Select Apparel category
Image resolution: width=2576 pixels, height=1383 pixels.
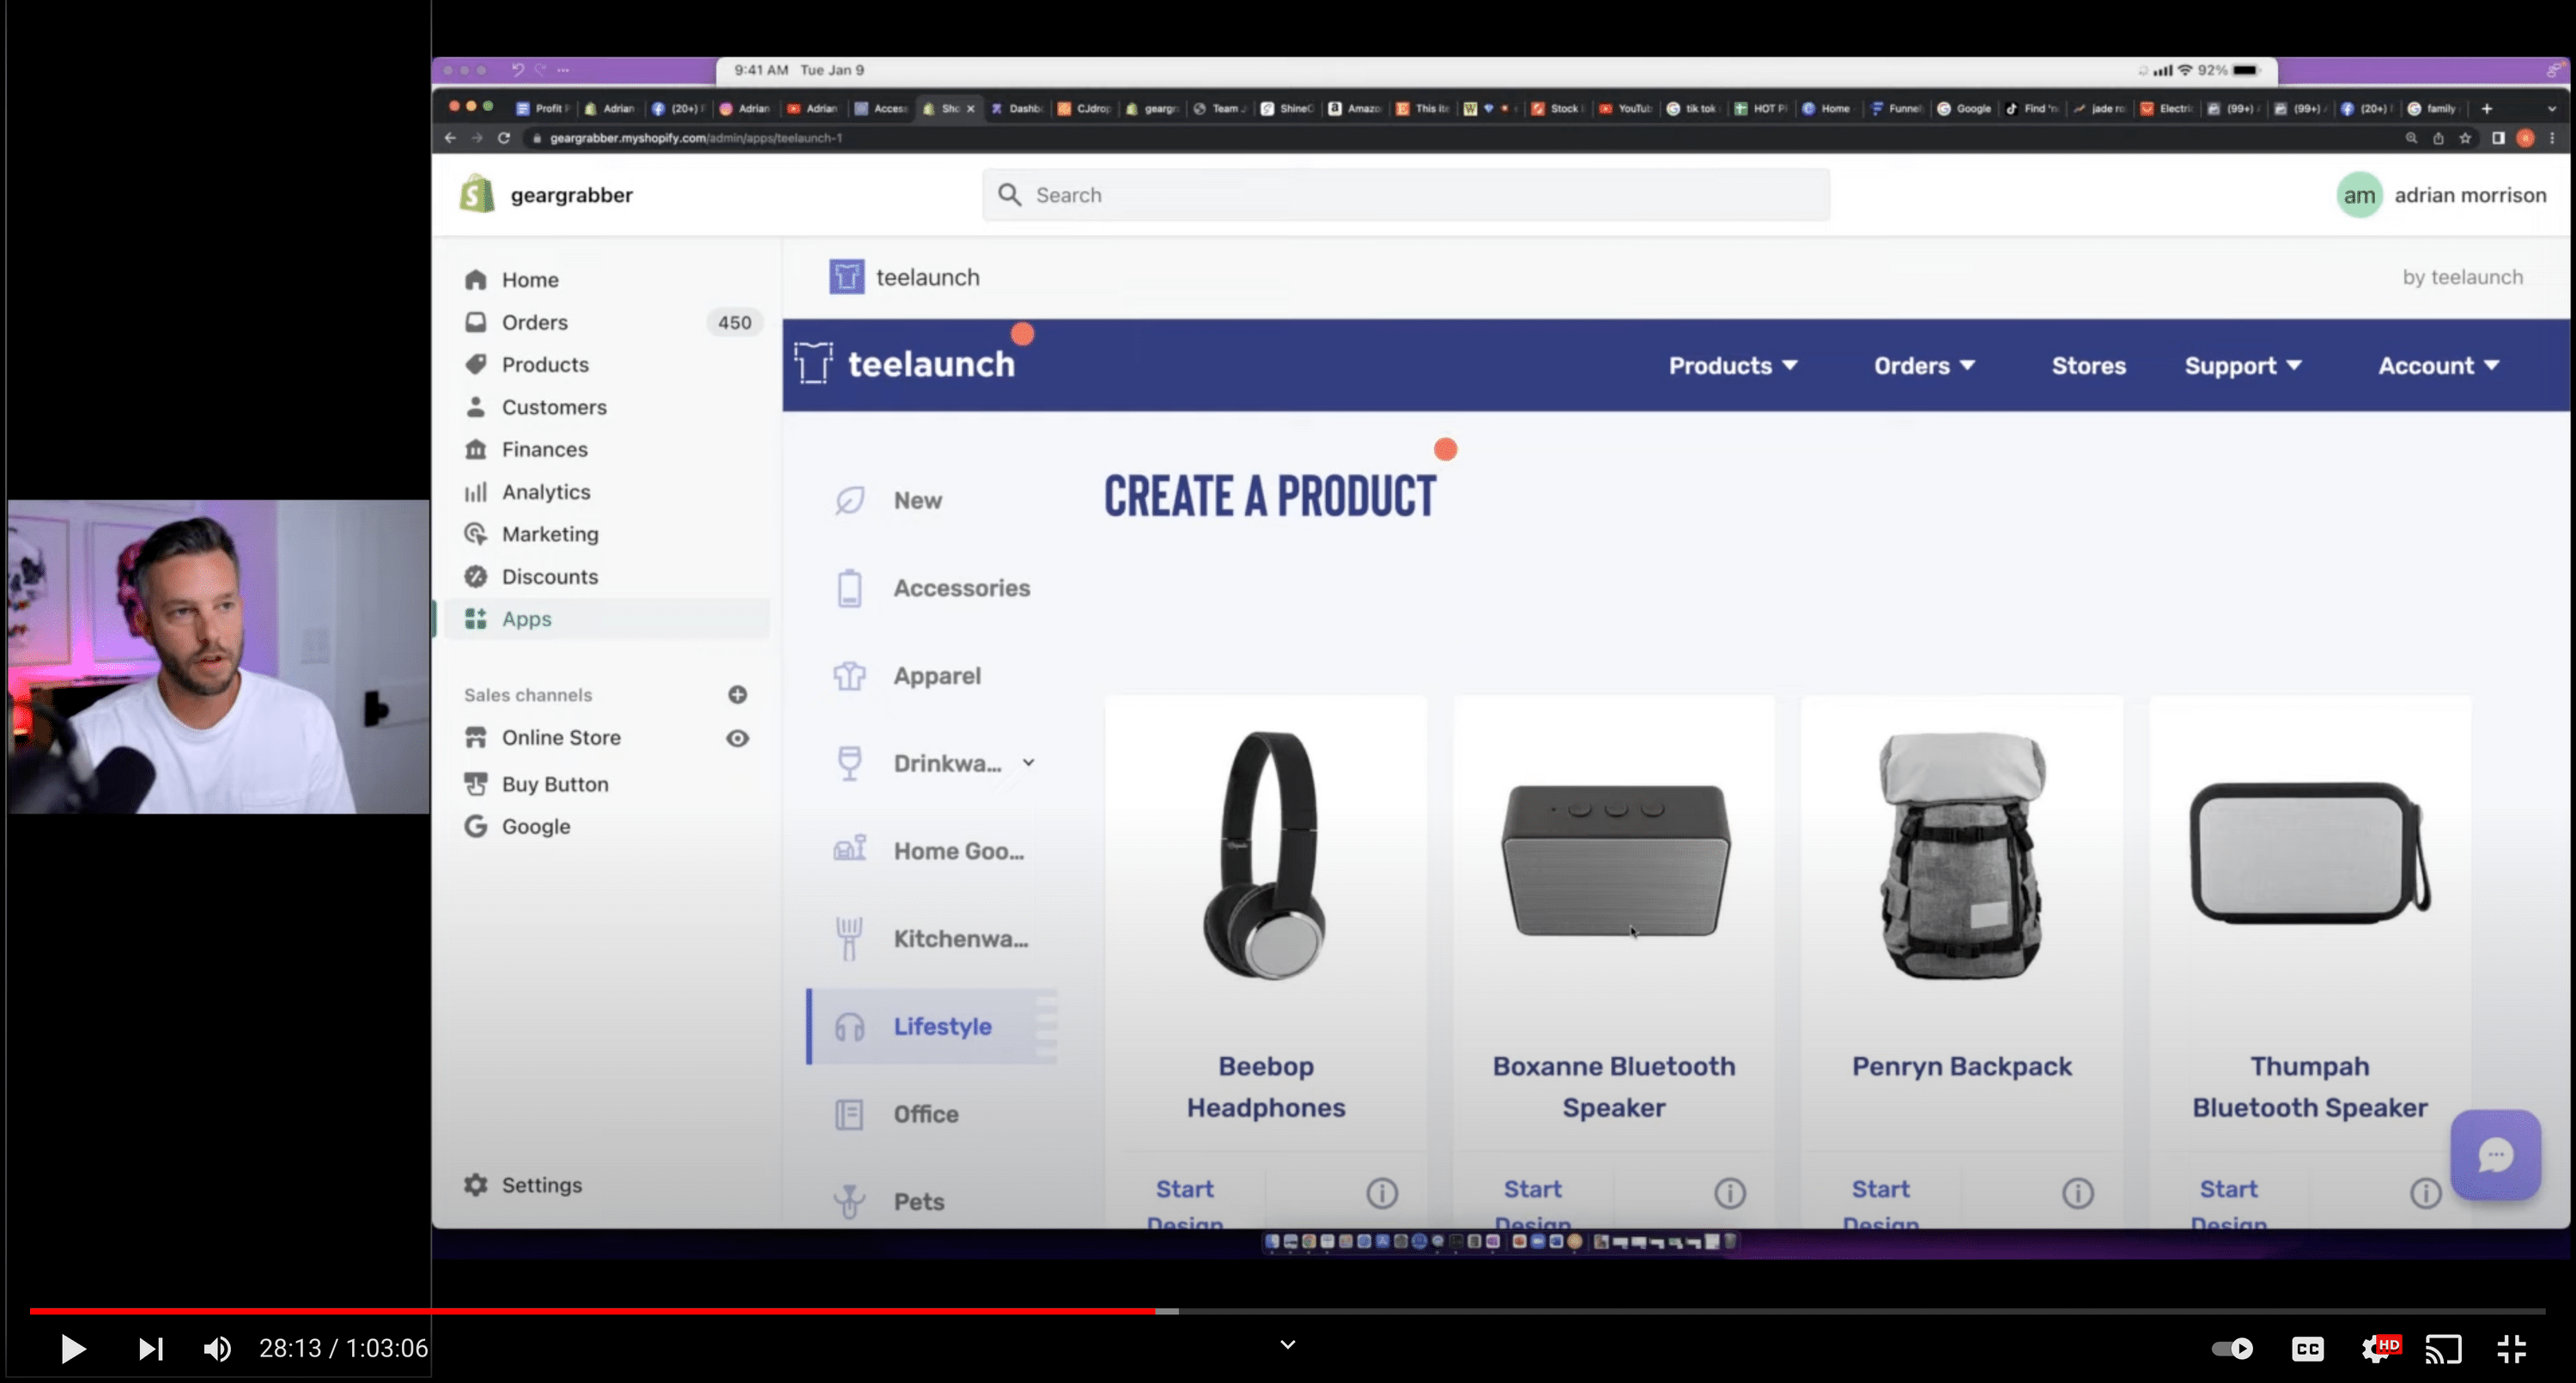[x=936, y=675]
